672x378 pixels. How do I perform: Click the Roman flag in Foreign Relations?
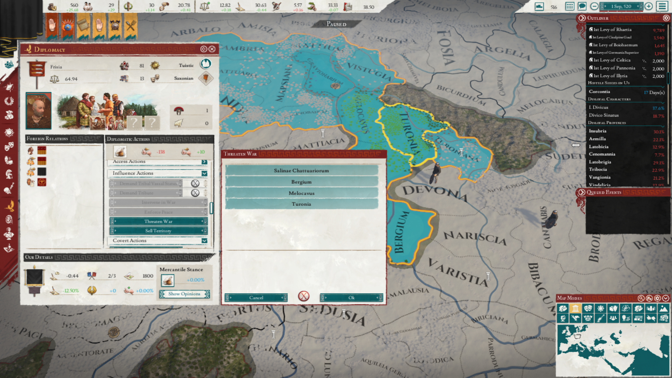point(42,182)
